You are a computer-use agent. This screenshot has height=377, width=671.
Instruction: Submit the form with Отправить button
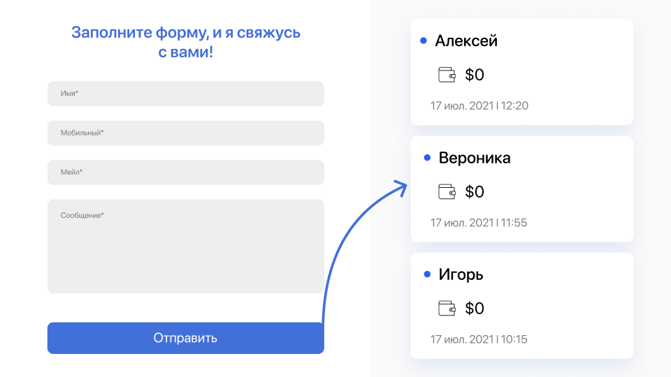[x=186, y=338]
